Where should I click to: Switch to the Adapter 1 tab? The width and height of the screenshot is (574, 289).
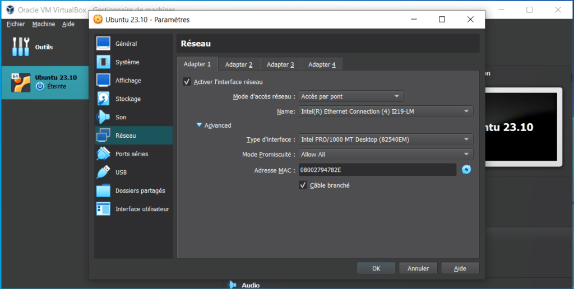(x=197, y=64)
